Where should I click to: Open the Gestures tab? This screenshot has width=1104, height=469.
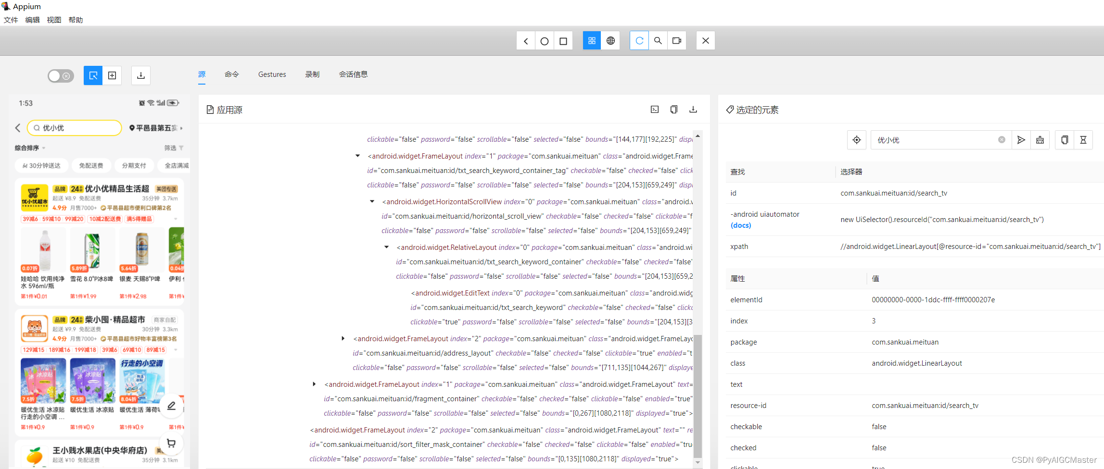(272, 74)
